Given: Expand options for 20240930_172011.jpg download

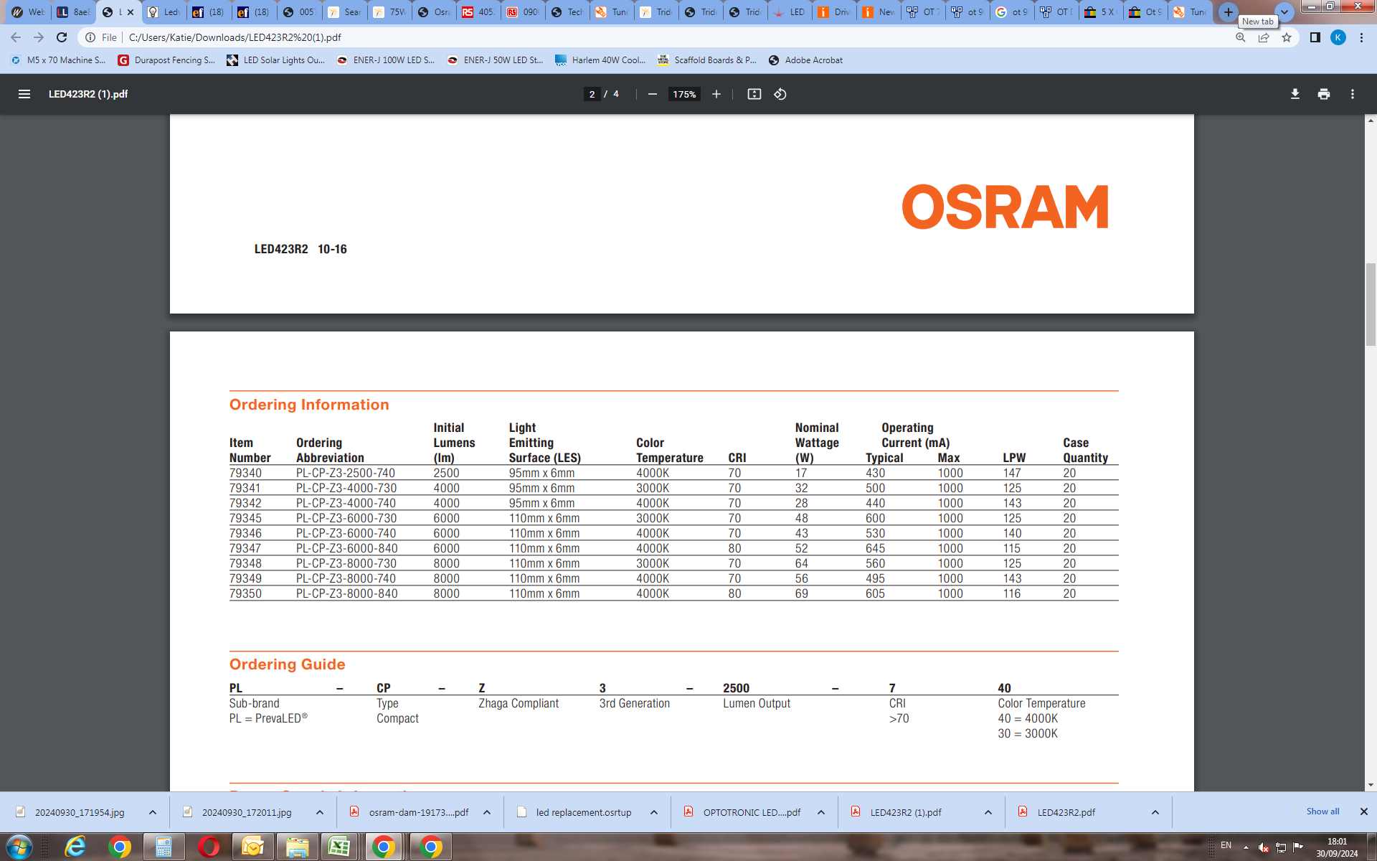Looking at the screenshot, I should click(x=320, y=812).
